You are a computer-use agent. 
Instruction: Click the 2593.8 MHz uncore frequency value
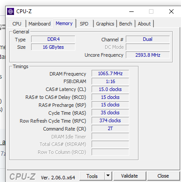coord(148,55)
